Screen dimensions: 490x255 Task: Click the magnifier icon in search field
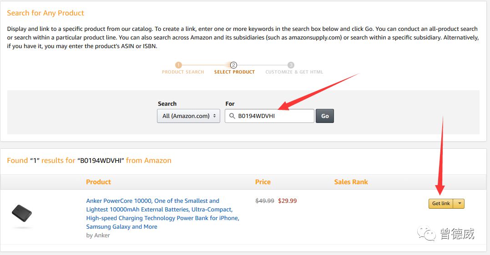232,116
